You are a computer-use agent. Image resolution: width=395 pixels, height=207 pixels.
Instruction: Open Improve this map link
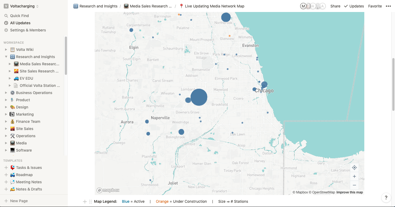(350, 192)
